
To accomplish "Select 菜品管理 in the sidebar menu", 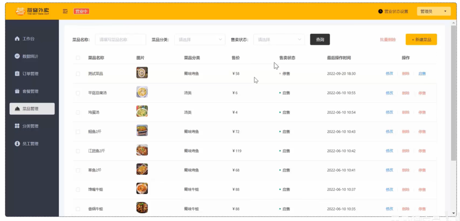I will click(32, 109).
